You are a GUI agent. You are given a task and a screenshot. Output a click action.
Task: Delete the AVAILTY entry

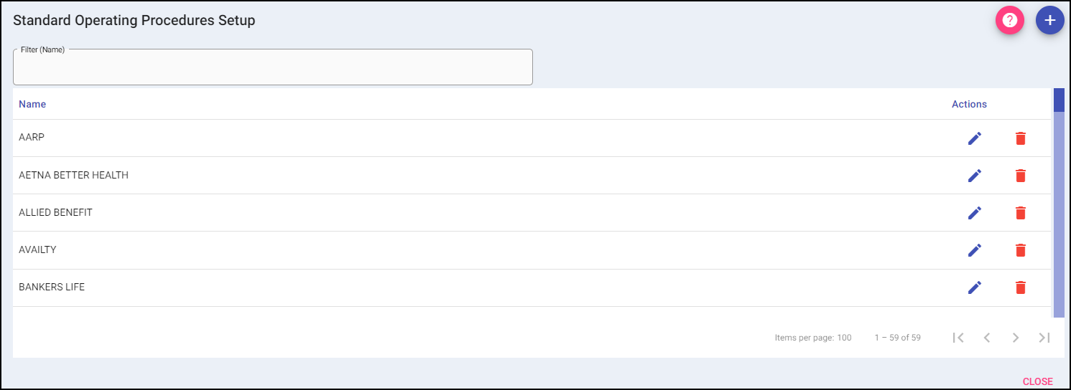pyautogui.click(x=1020, y=250)
